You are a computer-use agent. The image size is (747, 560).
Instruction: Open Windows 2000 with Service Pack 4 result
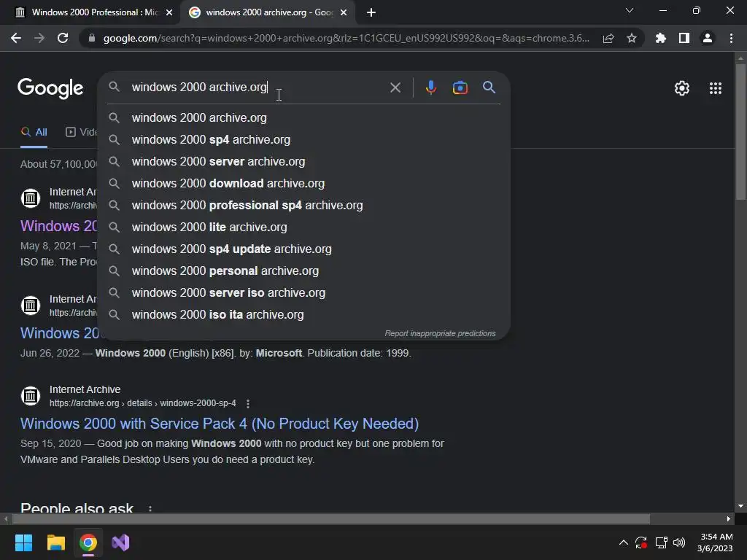tap(220, 424)
